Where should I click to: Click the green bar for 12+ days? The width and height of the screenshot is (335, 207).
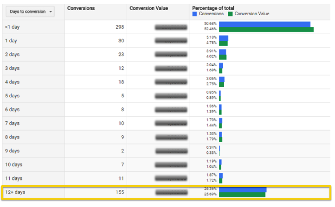click(242, 194)
